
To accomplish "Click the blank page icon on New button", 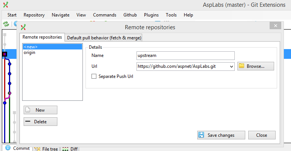I will (28, 110).
